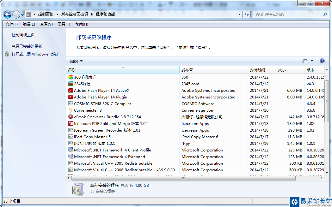Viewport: 332px width, 207px height.
Task: Open the 组织 dropdown
Action: pos(76,61)
